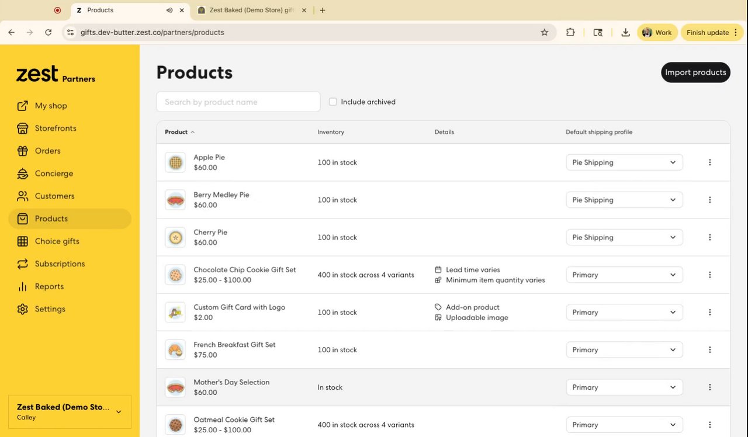Viewport: 748px width, 437px height.
Task: Open Settings via the gear icon
Action: pos(23,309)
